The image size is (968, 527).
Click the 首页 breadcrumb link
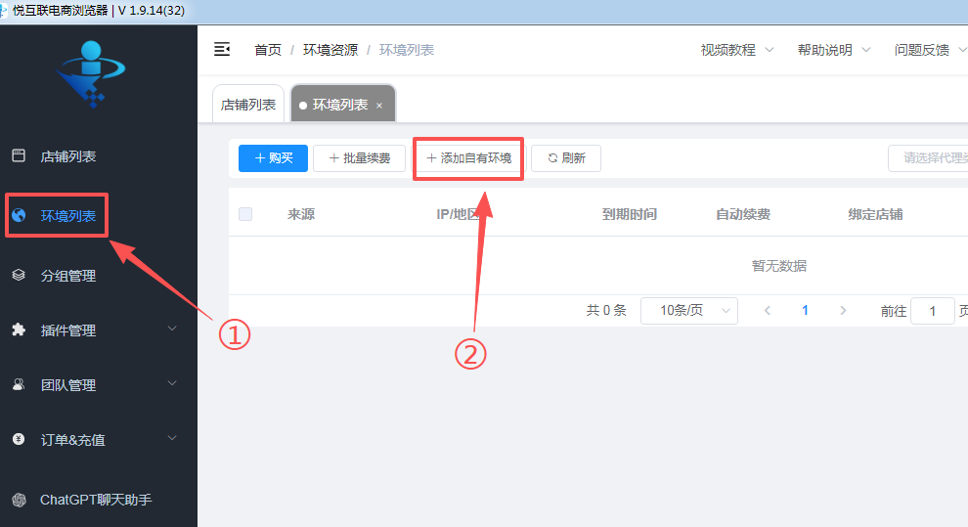point(268,50)
